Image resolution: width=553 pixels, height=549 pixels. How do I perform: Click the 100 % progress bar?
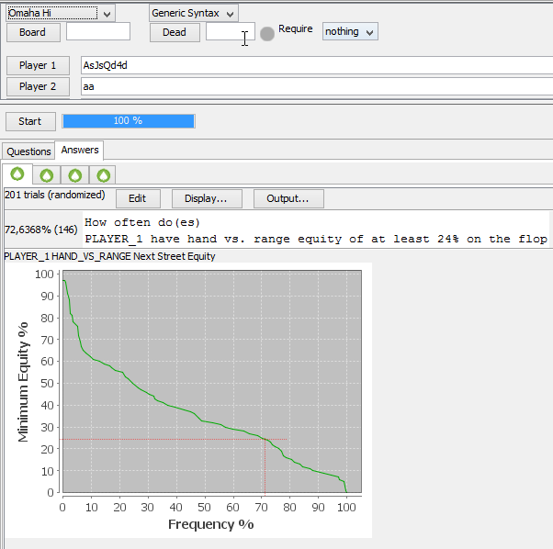[128, 121]
